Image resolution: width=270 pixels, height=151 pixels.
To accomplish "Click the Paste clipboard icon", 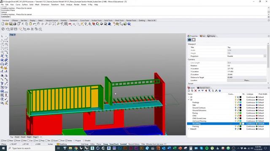I will coord(30,24).
